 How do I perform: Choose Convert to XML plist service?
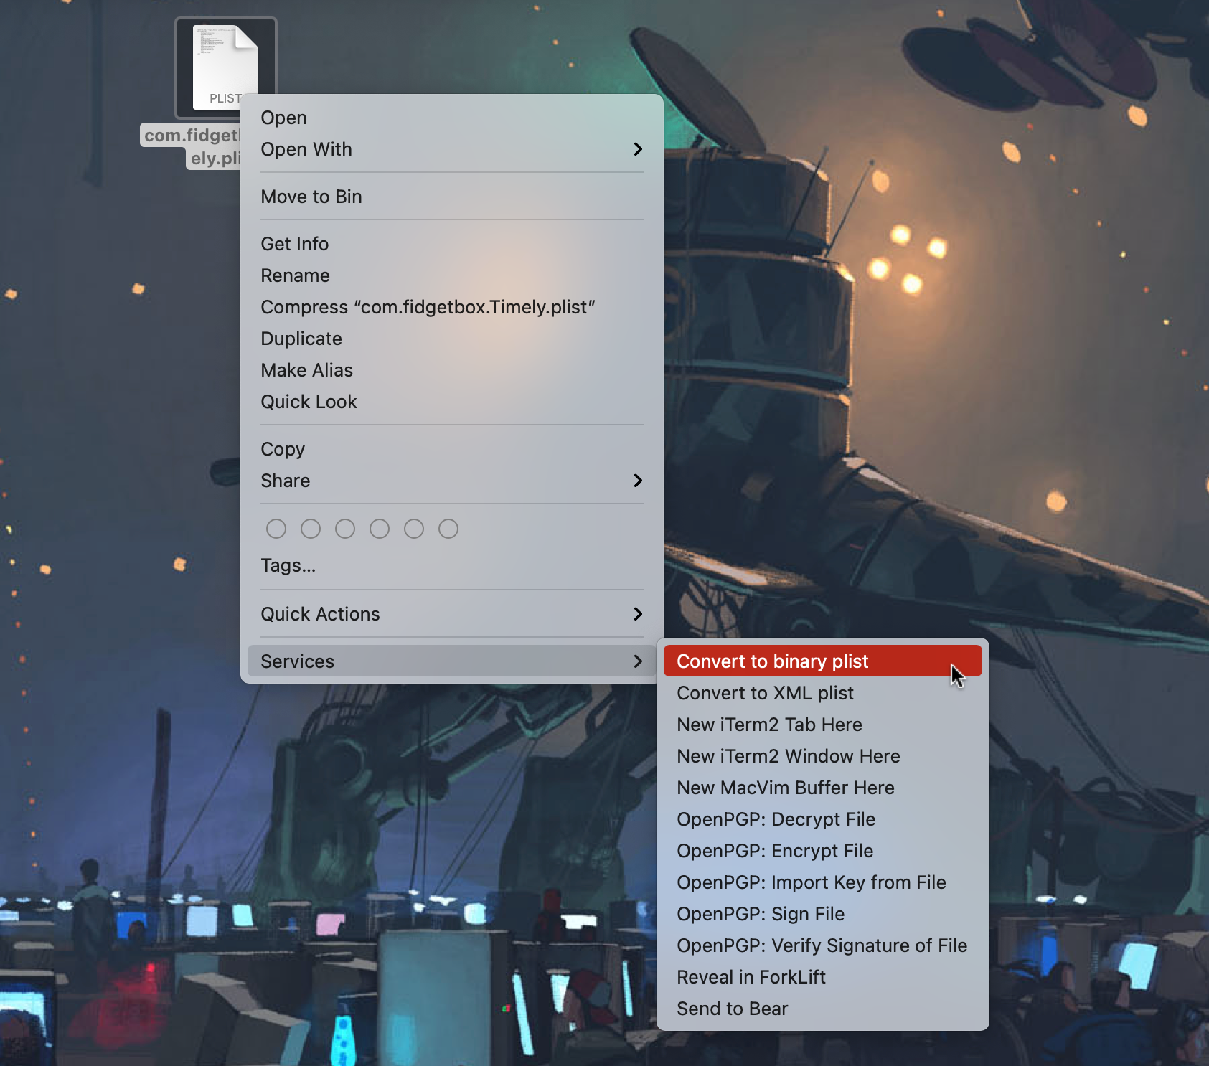[765, 693]
